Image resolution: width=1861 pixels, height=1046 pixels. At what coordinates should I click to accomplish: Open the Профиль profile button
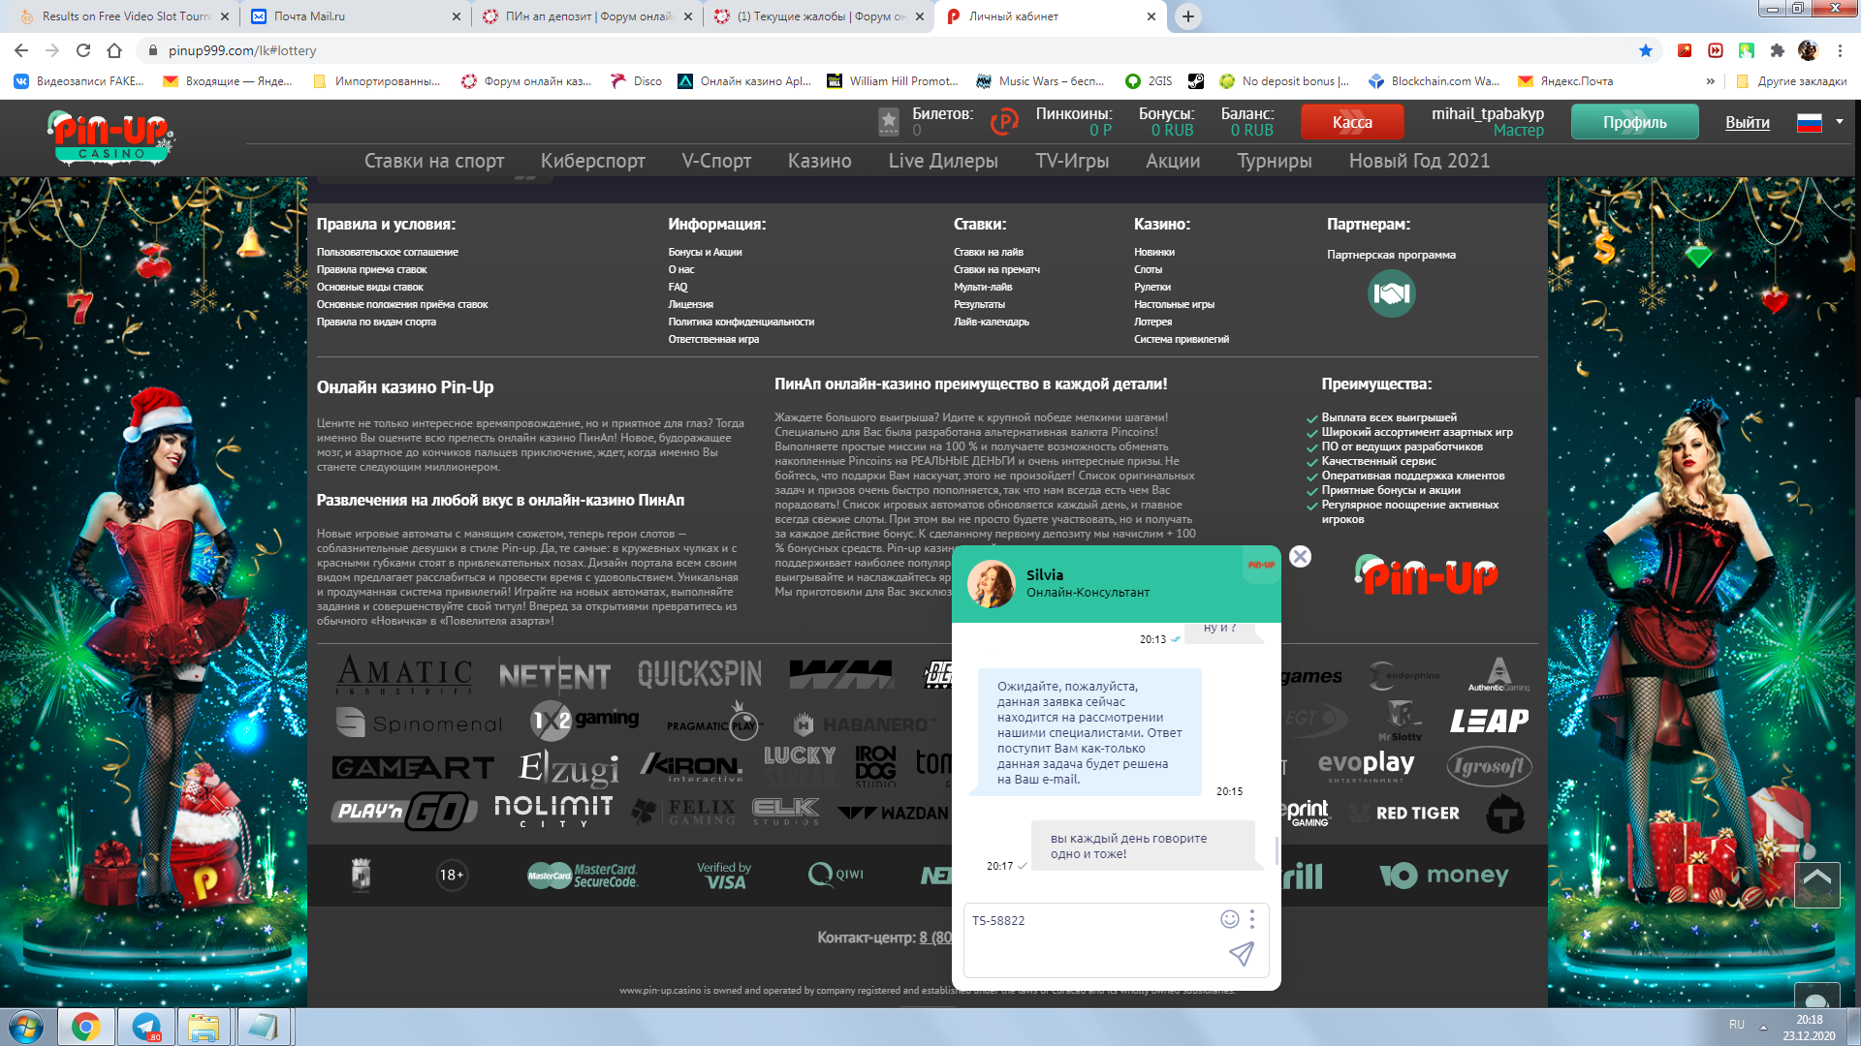(1634, 122)
